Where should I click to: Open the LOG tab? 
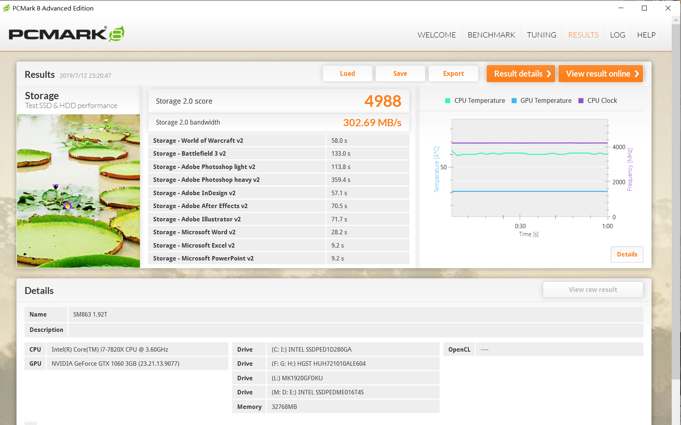point(618,35)
